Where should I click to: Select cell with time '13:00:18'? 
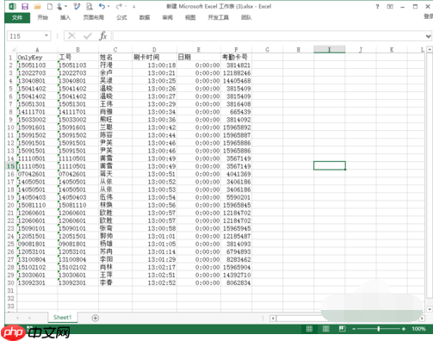coord(154,65)
